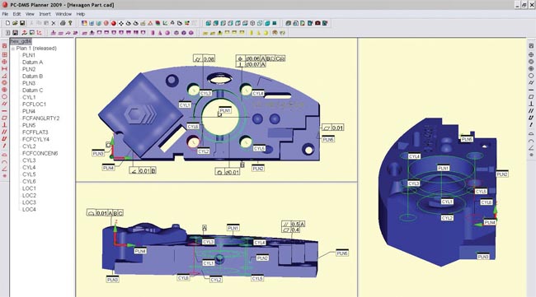Click the red sphere feature icon
This screenshot has width=536, height=297.
[114, 23]
